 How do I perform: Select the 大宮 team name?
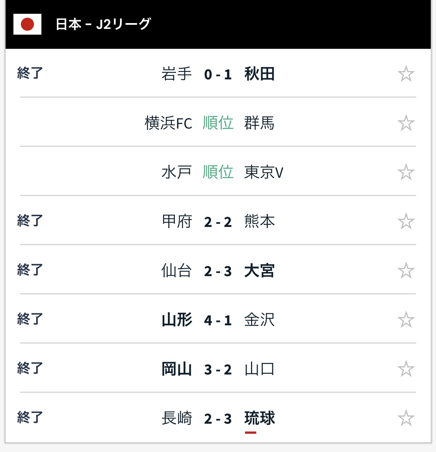[259, 271]
